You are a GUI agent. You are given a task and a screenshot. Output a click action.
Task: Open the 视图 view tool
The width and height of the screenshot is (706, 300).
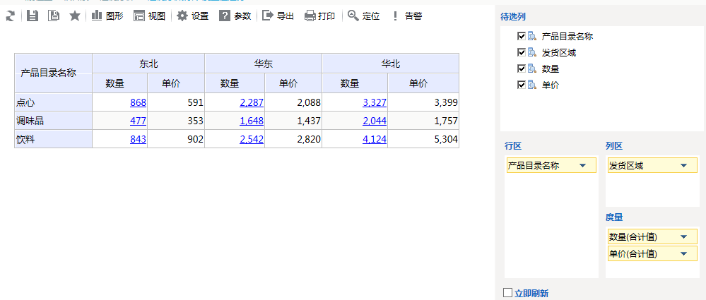150,16
